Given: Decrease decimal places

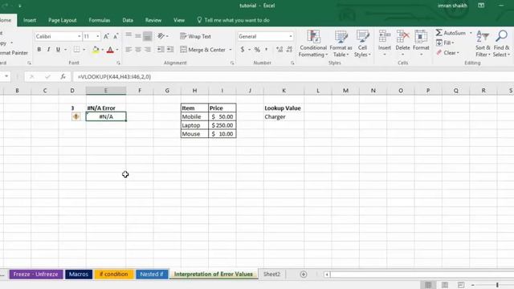Looking at the screenshot, I should coord(289,50).
